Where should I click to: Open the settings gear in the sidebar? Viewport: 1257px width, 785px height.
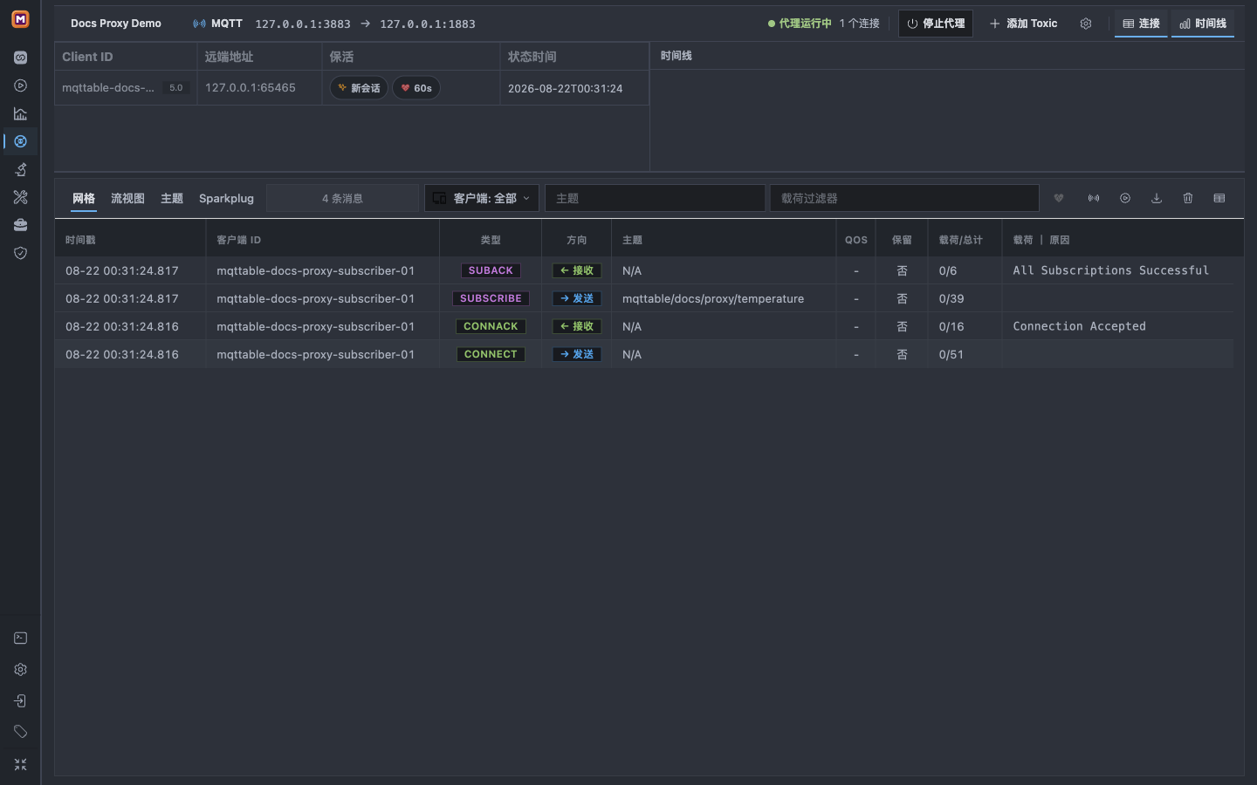coord(20,670)
